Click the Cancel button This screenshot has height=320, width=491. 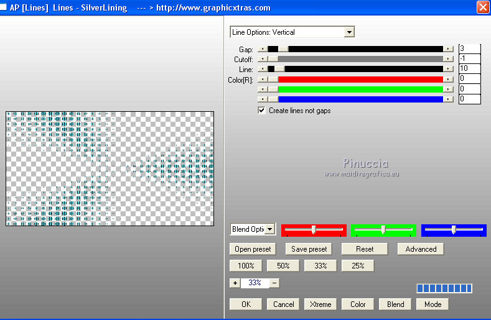tap(283, 304)
